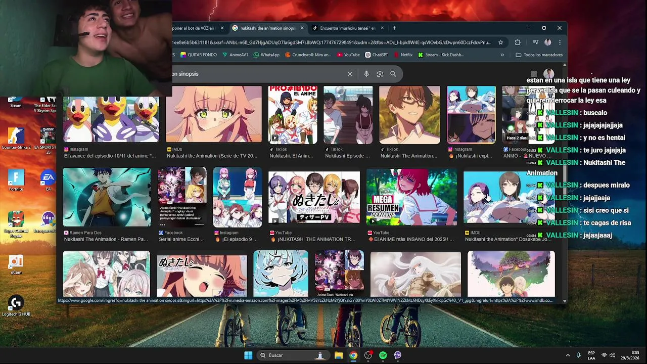The height and width of the screenshot is (364, 647).
Task: Open QUITAR FONDO bookmark
Action: click(198, 55)
